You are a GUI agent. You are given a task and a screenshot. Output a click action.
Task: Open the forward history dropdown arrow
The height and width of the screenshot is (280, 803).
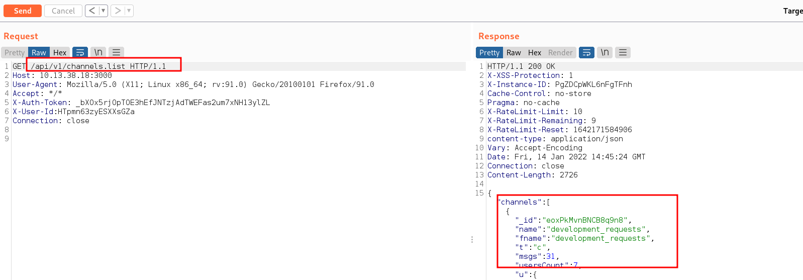pyautogui.click(x=129, y=11)
